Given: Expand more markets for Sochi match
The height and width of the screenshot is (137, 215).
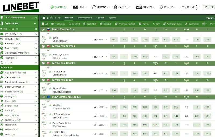Looking at the screenshot, I should click(x=106, y=39).
